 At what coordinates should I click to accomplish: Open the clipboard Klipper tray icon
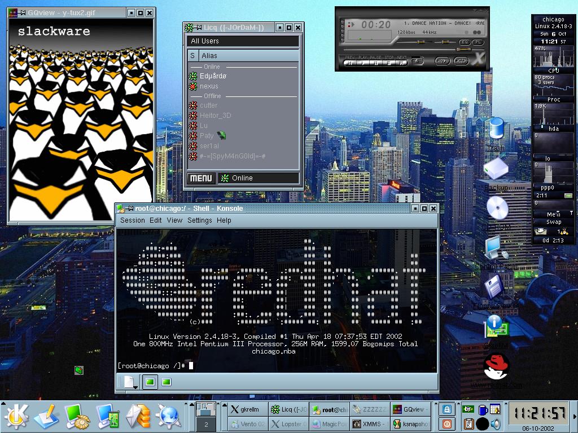pos(469,424)
